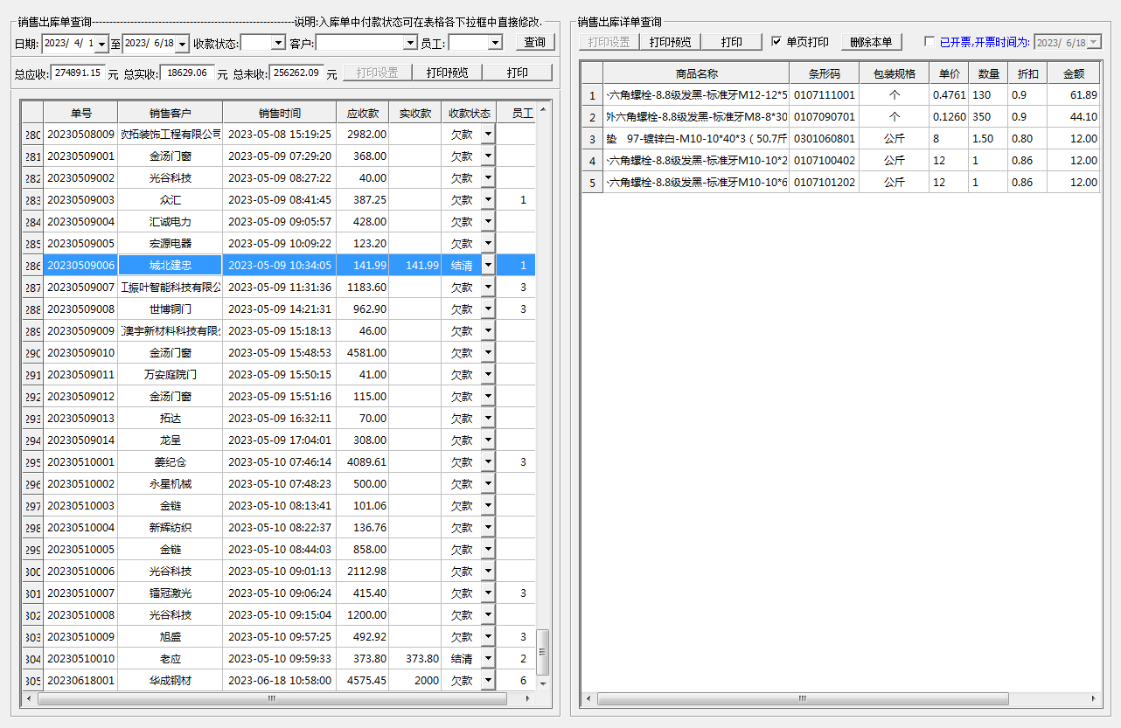Open payment status dropdown for order 20230510001
The image size is (1121, 728).
[488, 461]
